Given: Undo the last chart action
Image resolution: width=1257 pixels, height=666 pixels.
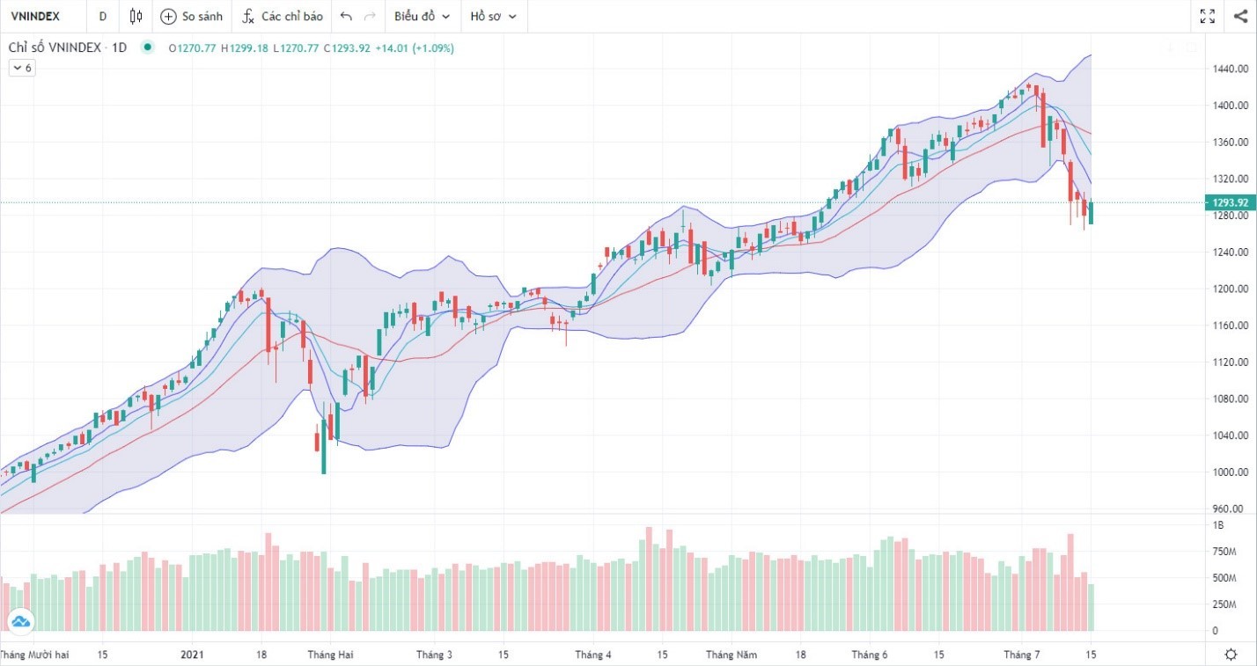Looking at the screenshot, I should (x=346, y=17).
